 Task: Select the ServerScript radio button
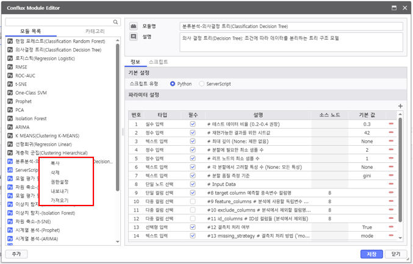coord(201,84)
